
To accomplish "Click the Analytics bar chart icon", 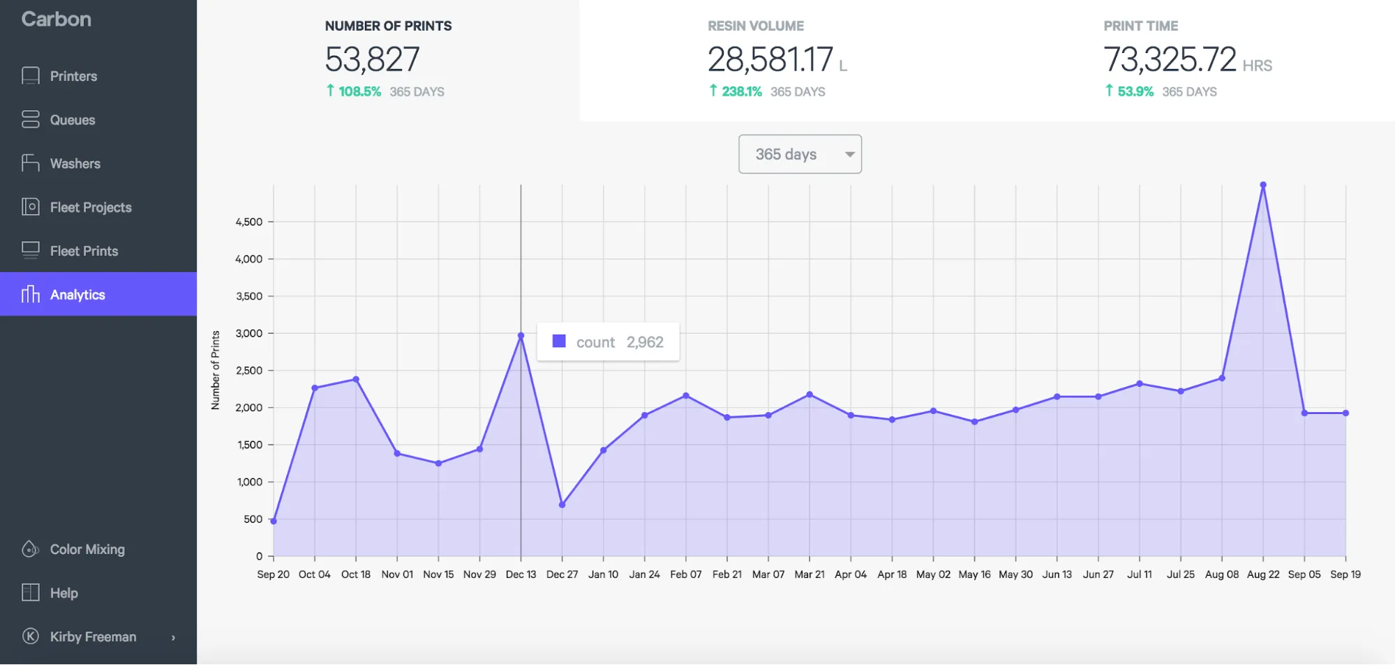I will click(x=31, y=294).
